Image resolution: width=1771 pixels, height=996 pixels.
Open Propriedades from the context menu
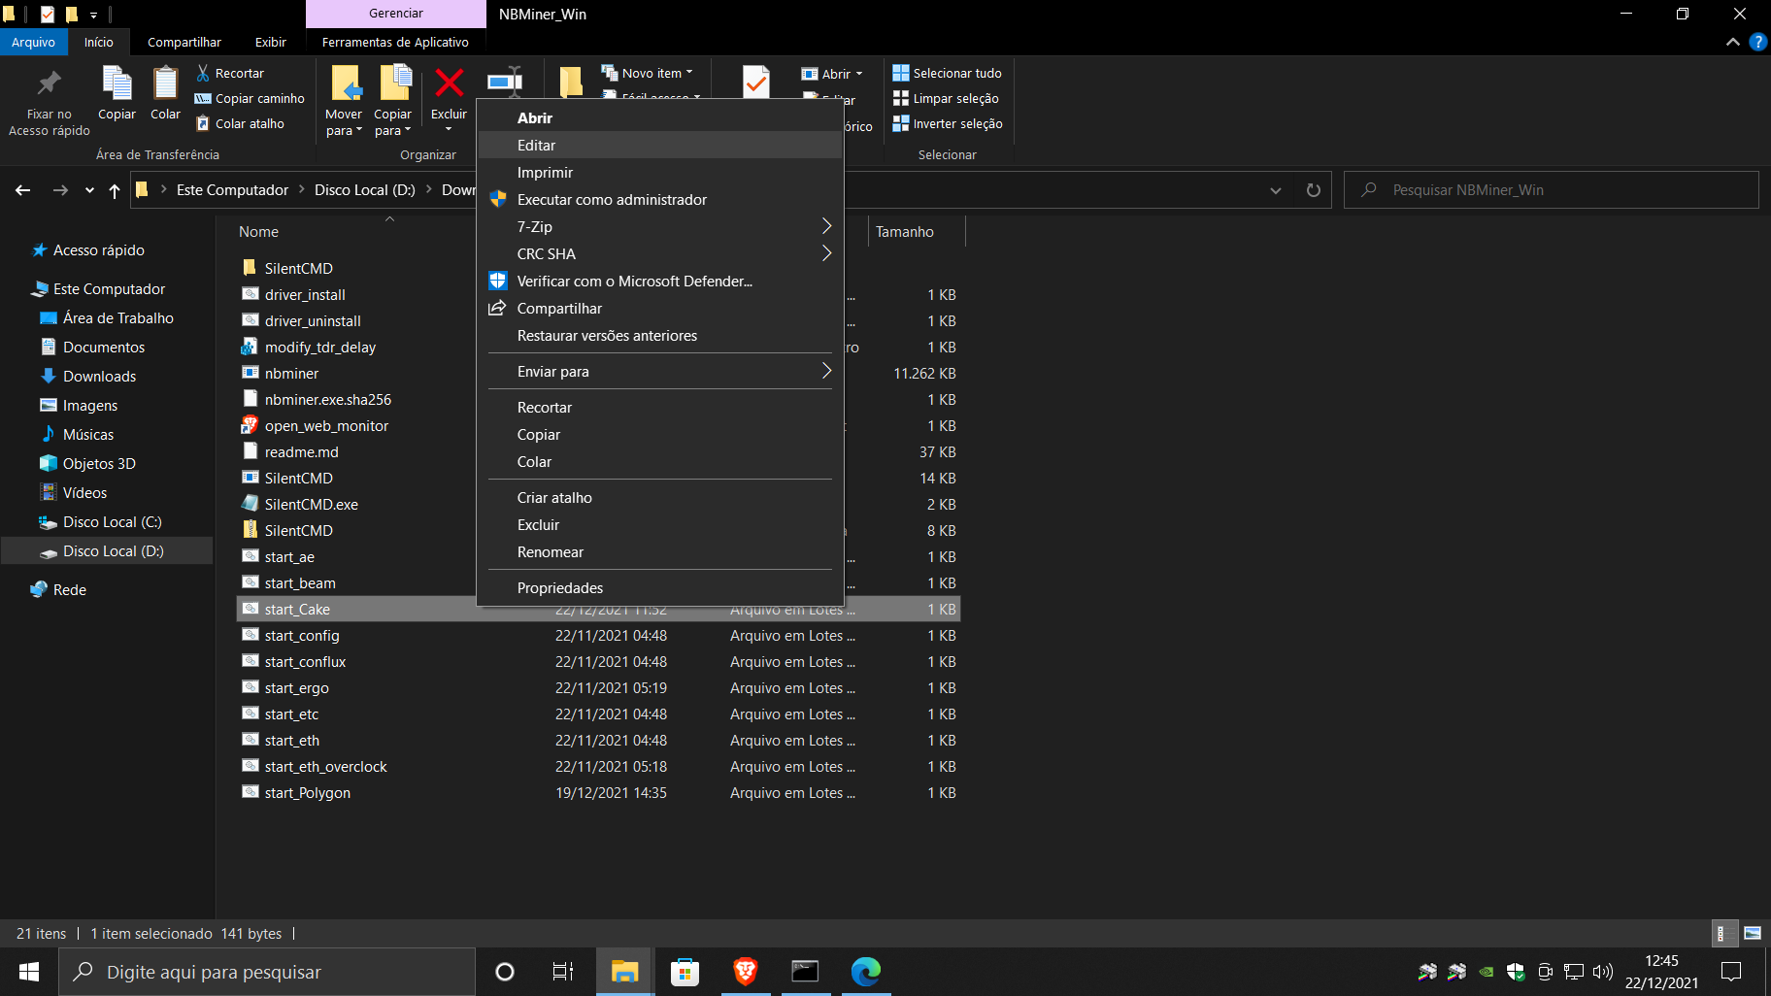point(660,587)
